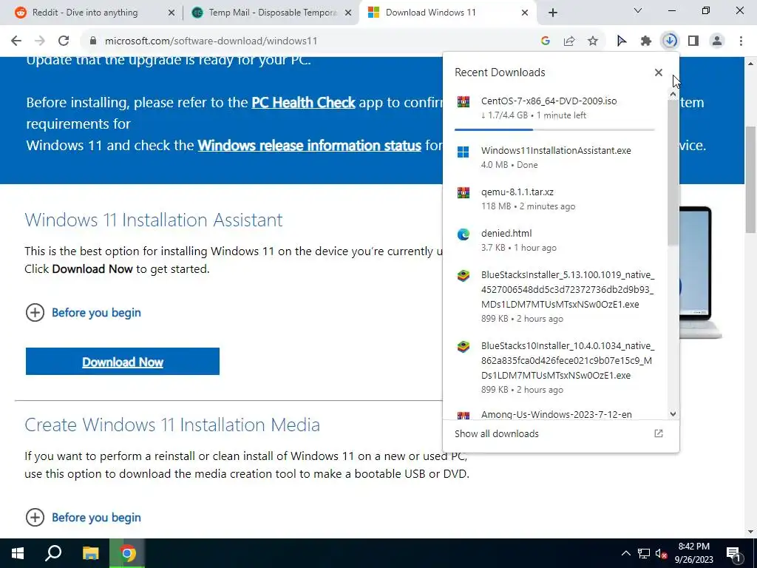Open the notification center icon
Viewport: 757px width, 568px height.
click(x=734, y=553)
